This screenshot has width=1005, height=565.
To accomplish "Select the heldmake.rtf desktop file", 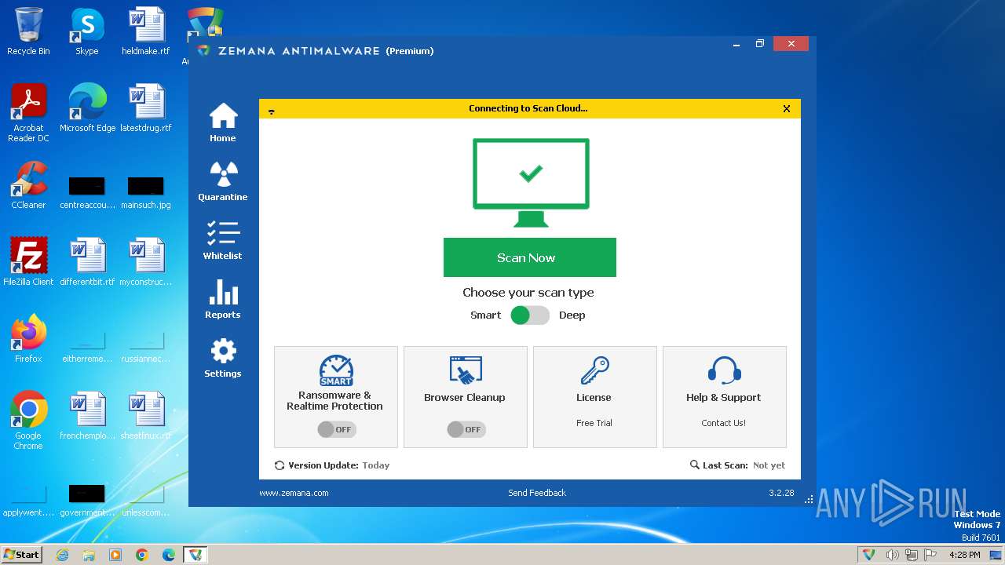I will pyautogui.click(x=146, y=31).
